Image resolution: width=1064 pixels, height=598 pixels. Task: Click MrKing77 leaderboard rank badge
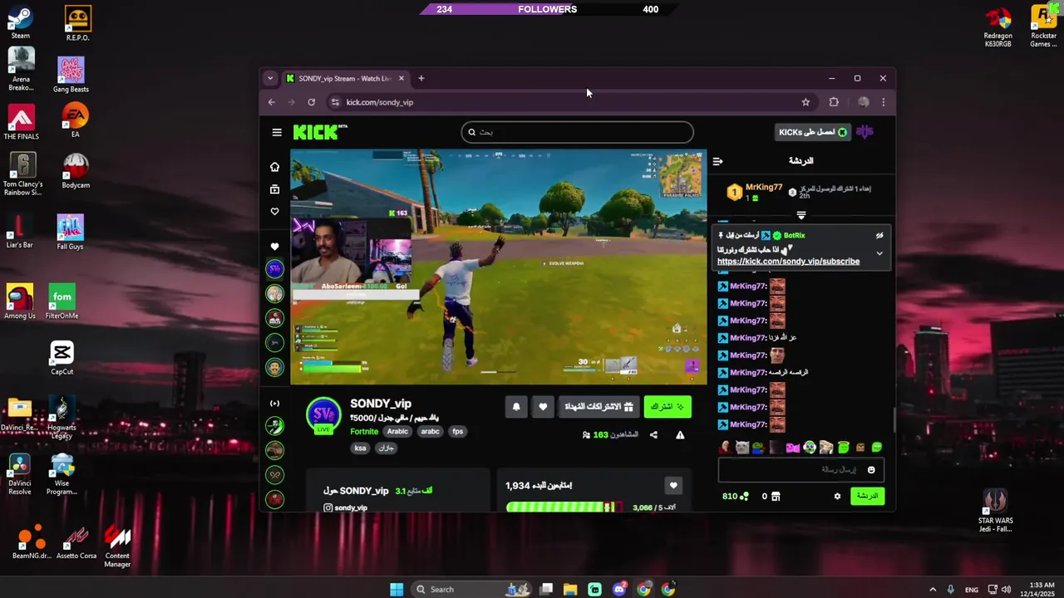[734, 193]
